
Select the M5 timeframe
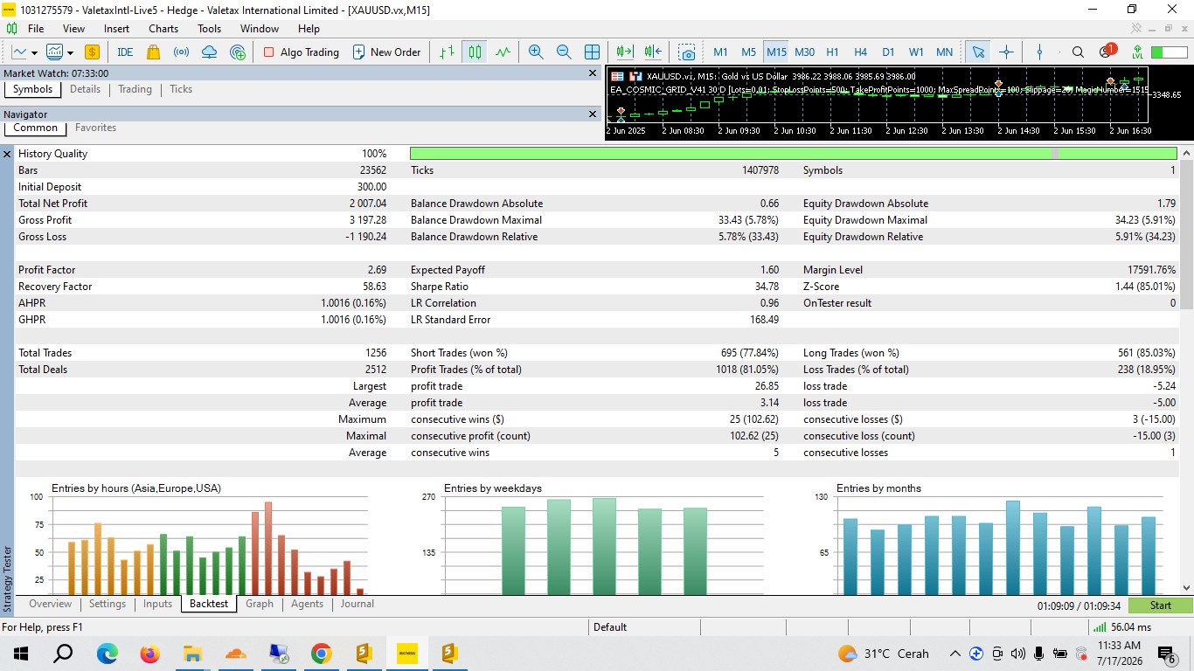click(749, 52)
